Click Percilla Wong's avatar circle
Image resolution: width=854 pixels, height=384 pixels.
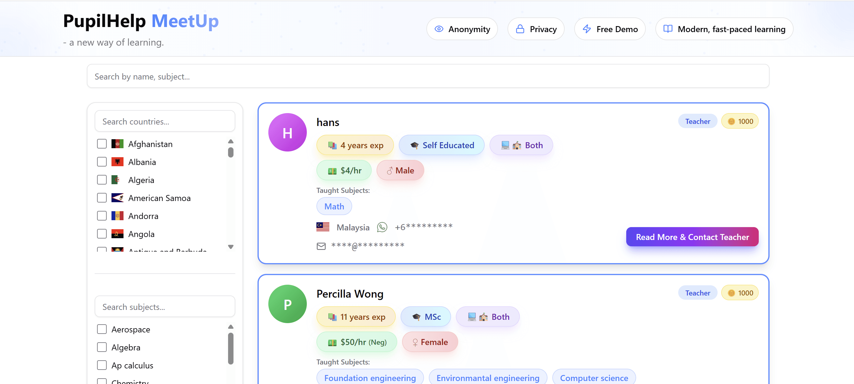point(288,304)
